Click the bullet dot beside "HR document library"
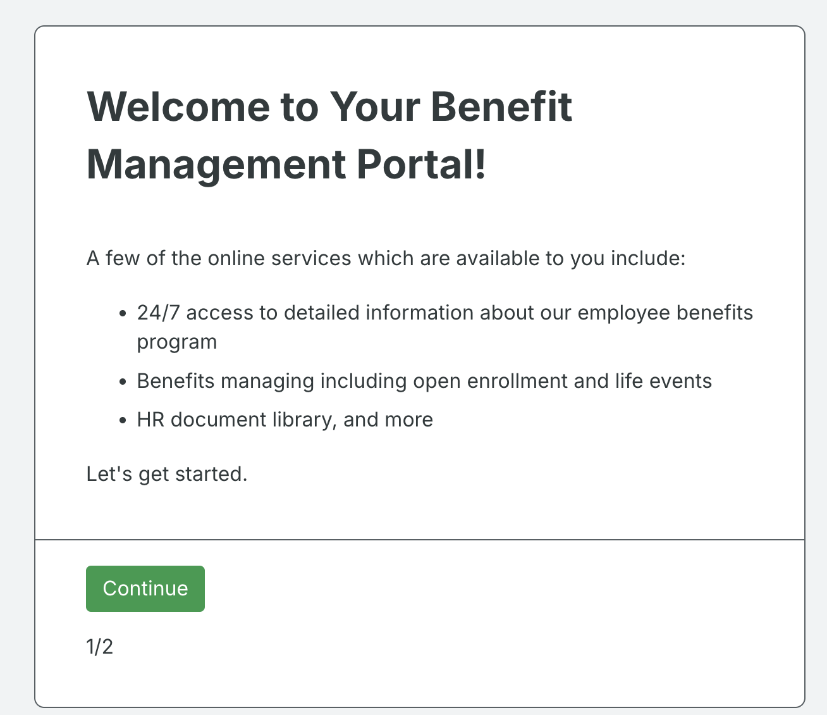Viewport: 827px width, 715px height. (x=122, y=420)
